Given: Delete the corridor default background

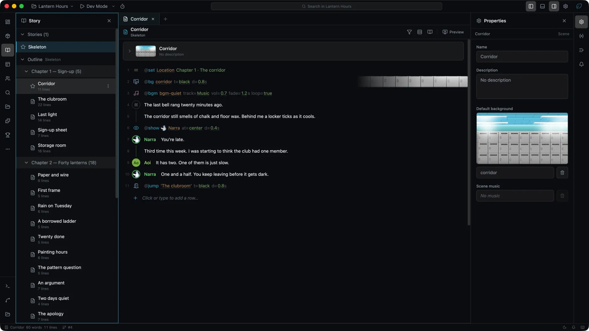Looking at the screenshot, I should click(x=562, y=173).
